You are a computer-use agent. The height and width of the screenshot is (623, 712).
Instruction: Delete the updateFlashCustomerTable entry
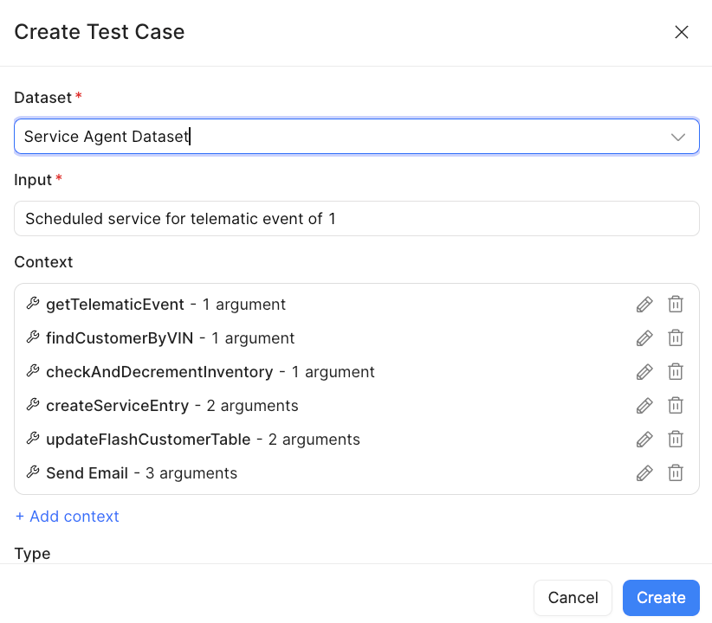tap(676, 440)
